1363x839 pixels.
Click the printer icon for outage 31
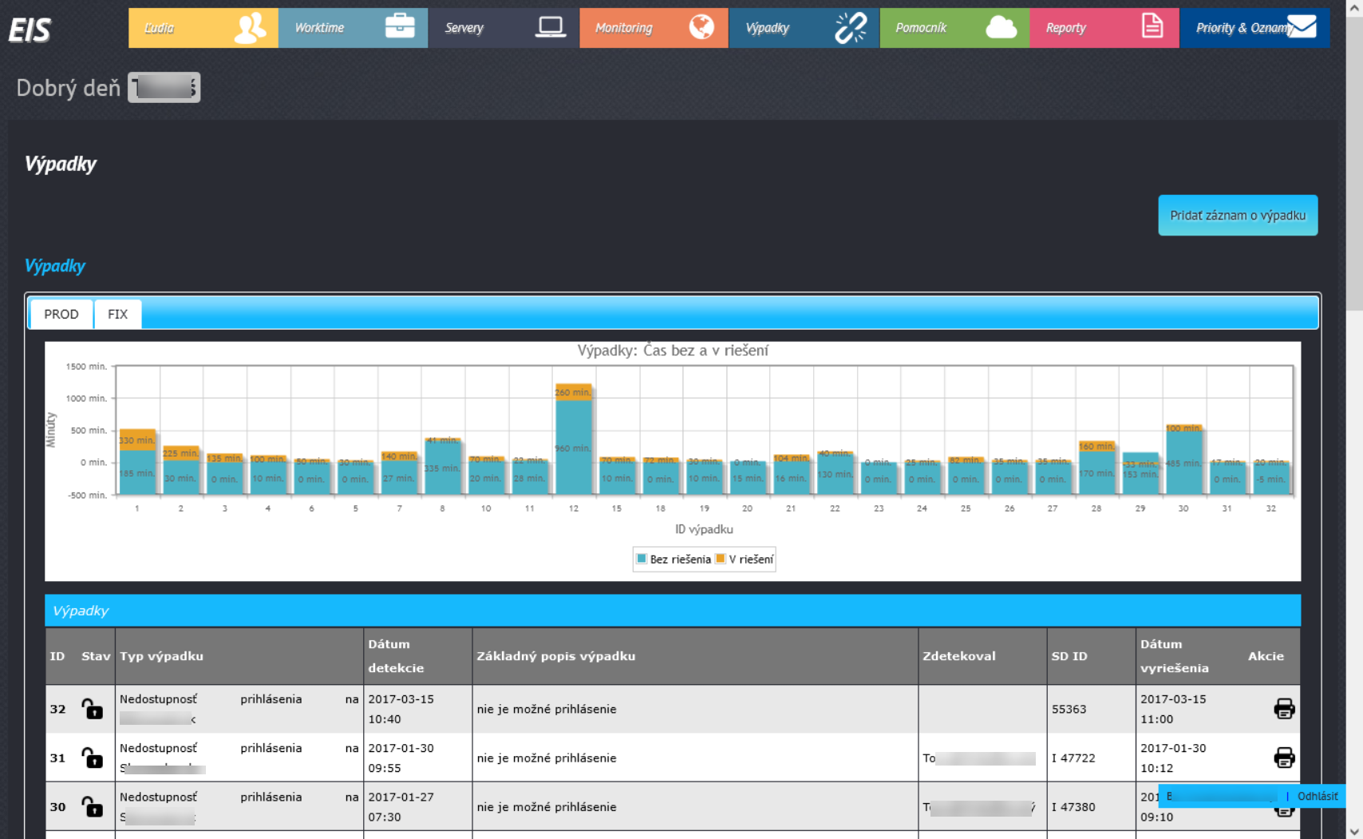tap(1285, 759)
